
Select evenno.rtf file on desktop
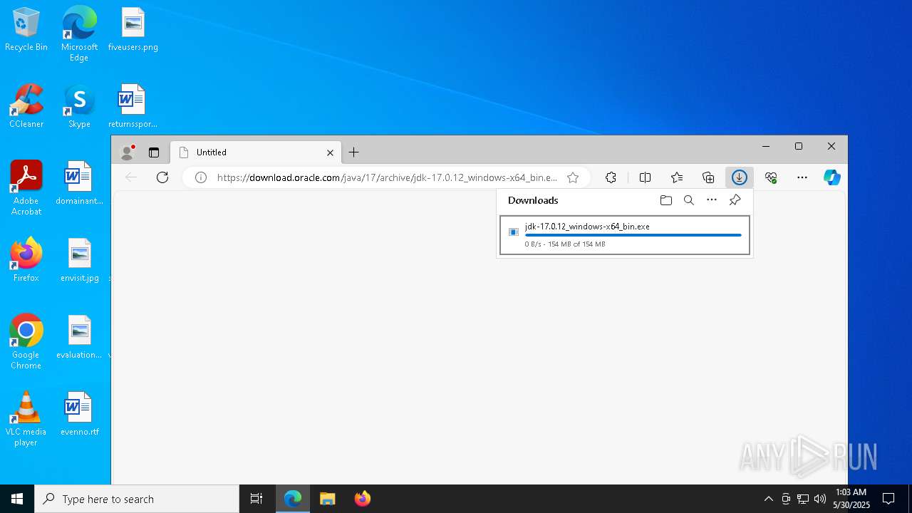(x=80, y=415)
